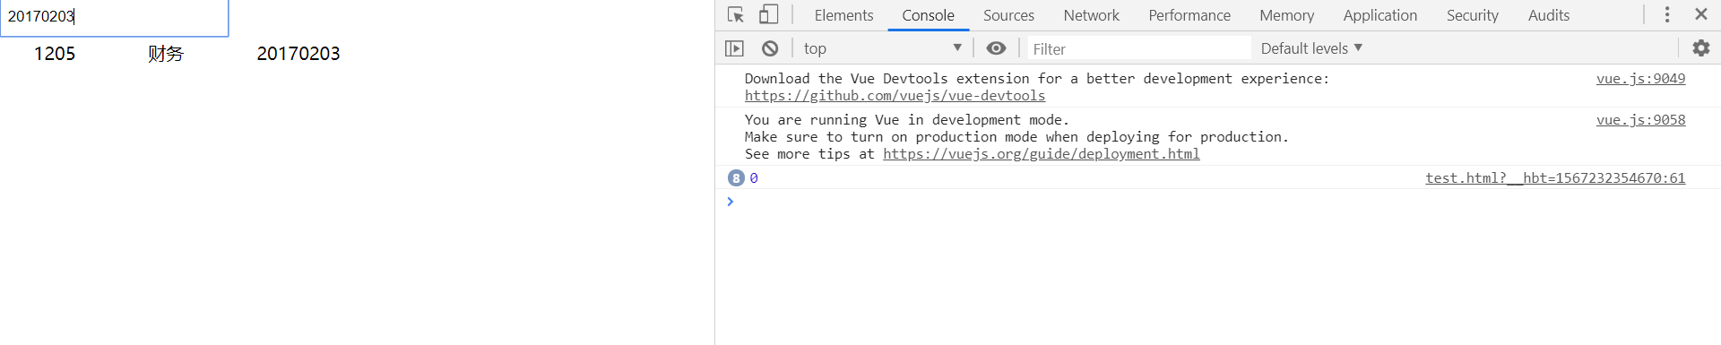This screenshot has height=345, width=1721.
Task: Open source location vue.js:9049
Action: click(x=1640, y=79)
